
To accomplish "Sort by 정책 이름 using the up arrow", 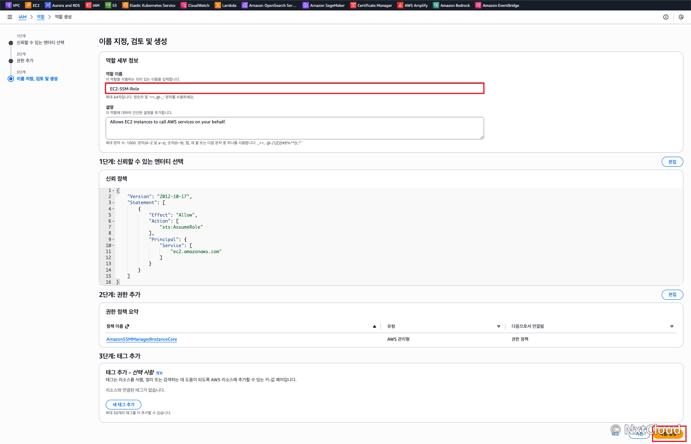I will (x=374, y=326).
